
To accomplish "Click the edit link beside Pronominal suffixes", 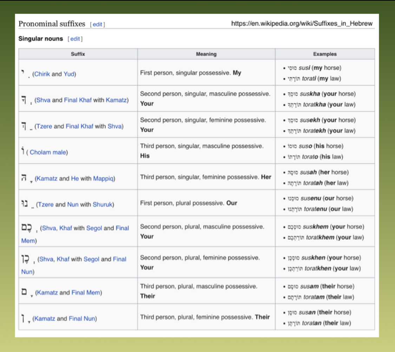I will coord(97,24).
